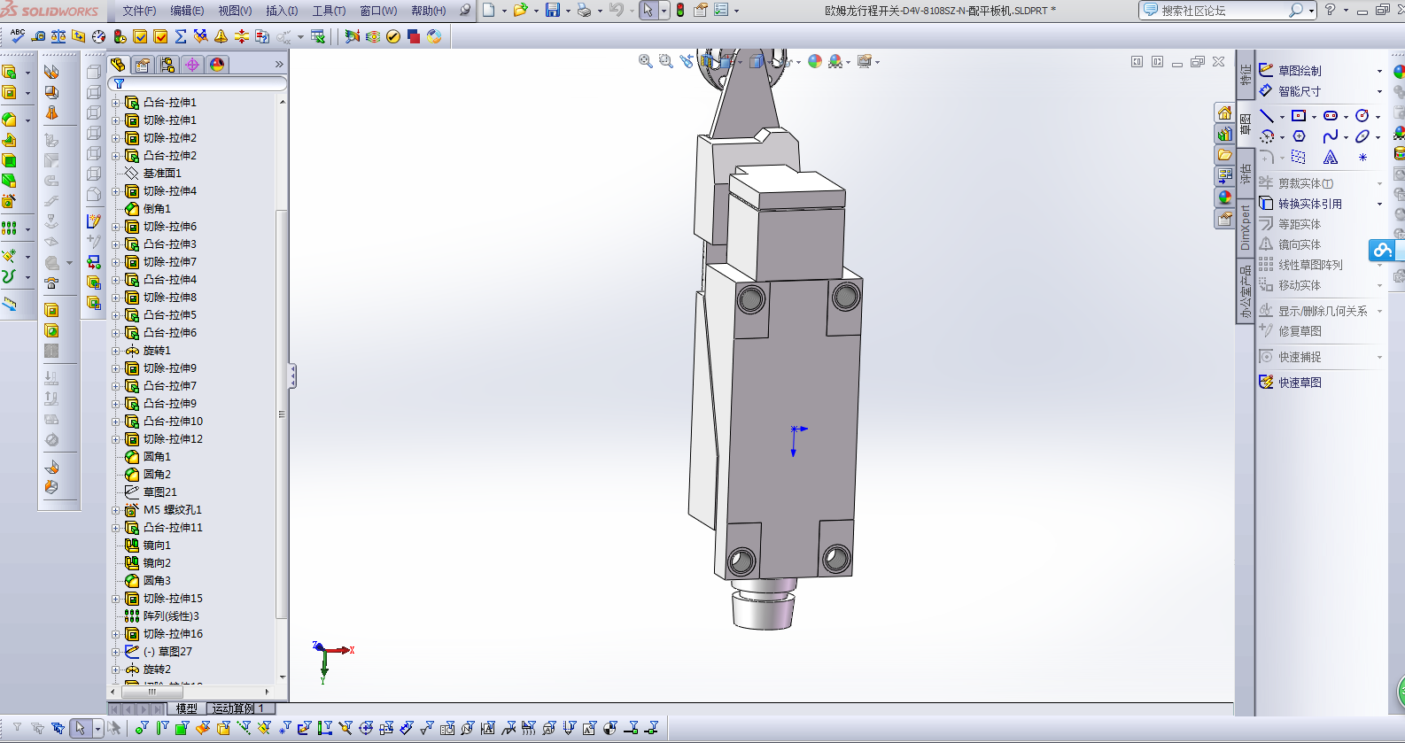The width and height of the screenshot is (1405, 743).
Task: Switch to the 模型 tab
Action: (186, 708)
